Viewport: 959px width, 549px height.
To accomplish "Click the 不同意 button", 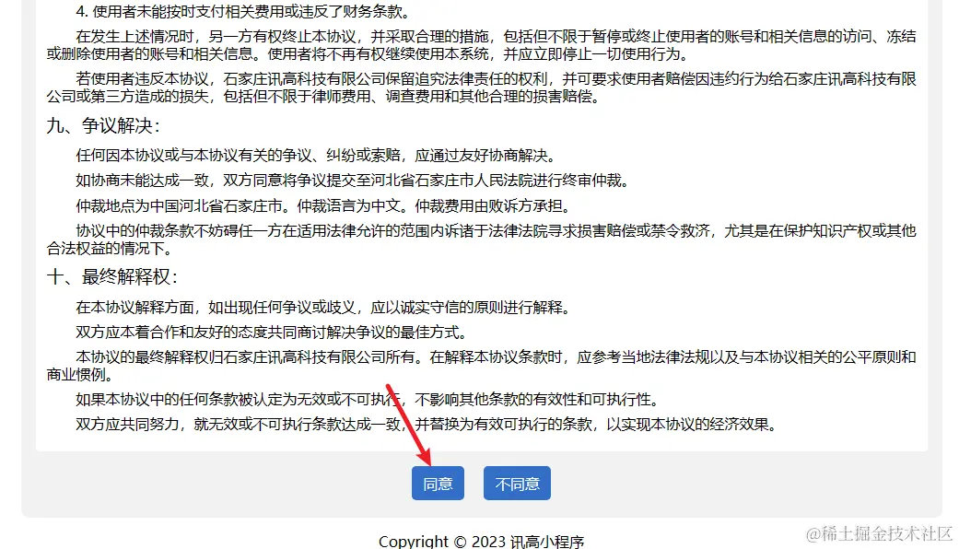I will click(x=517, y=483).
